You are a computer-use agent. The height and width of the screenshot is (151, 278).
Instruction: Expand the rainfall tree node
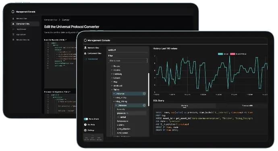point(118,117)
